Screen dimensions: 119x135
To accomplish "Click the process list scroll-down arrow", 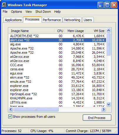I will (109, 104).
